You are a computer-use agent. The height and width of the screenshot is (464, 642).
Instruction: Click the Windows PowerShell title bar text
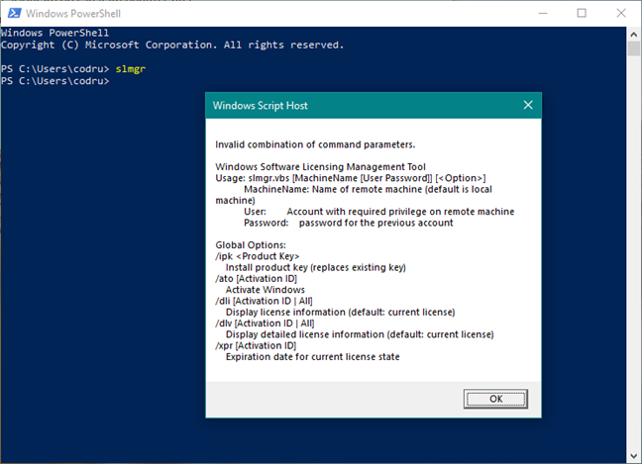(x=73, y=14)
